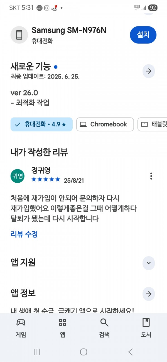The width and height of the screenshot is (167, 362).
Task: Tap the Android home button
Action: [x=83, y=352]
